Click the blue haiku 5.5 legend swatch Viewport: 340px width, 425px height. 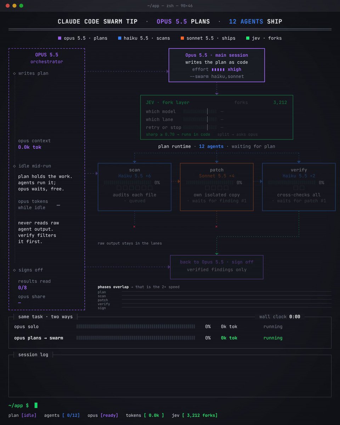coord(119,38)
